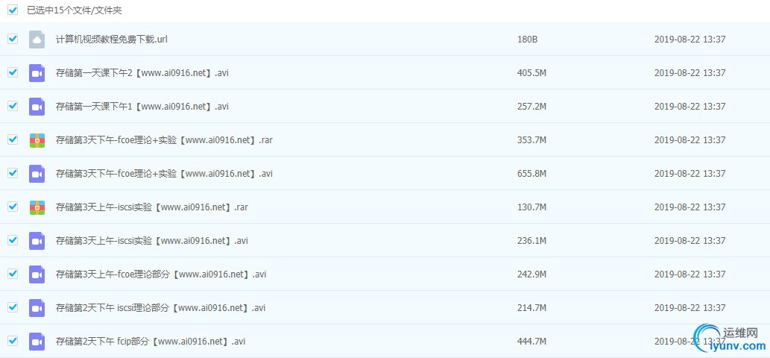Uncheck checkbox for 存储第3天下午-fcoe理论+实验 .rar

coord(13,139)
